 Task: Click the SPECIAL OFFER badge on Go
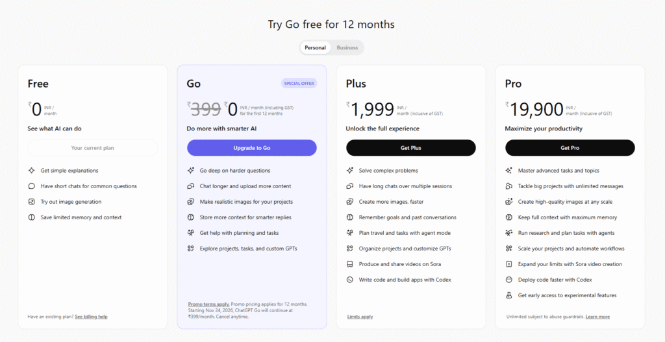point(299,83)
